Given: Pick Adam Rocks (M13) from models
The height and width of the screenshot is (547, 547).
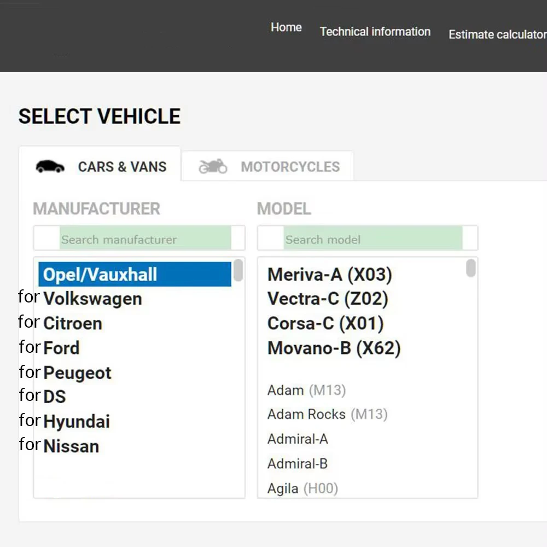Looking at the screenshot, I should tap(327, 415).
